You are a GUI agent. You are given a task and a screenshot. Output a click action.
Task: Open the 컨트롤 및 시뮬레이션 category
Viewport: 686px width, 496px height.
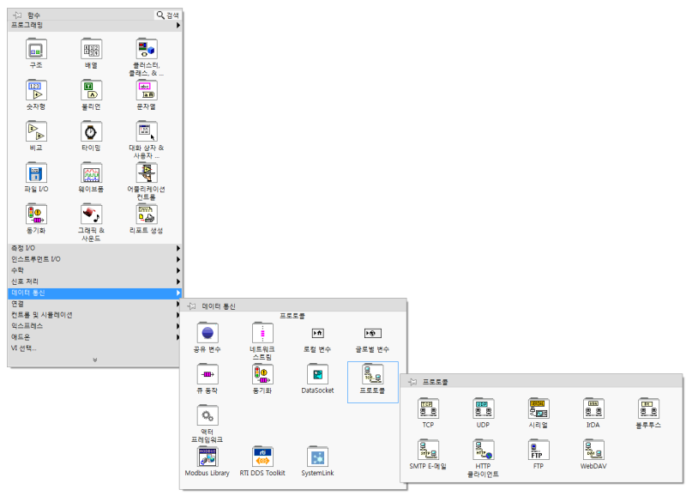tap(94, 315)
